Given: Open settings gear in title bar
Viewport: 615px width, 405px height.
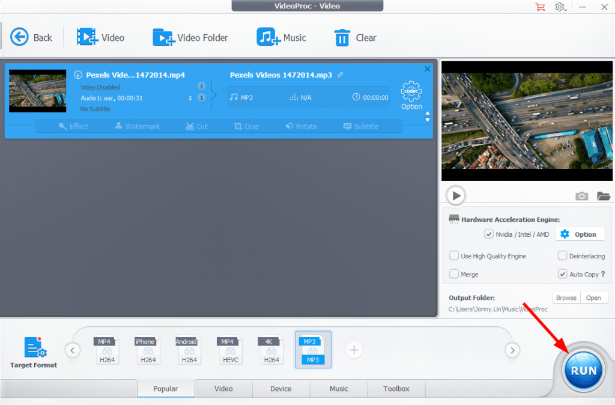Looking at the screenshot, I should tap(560, 7).
